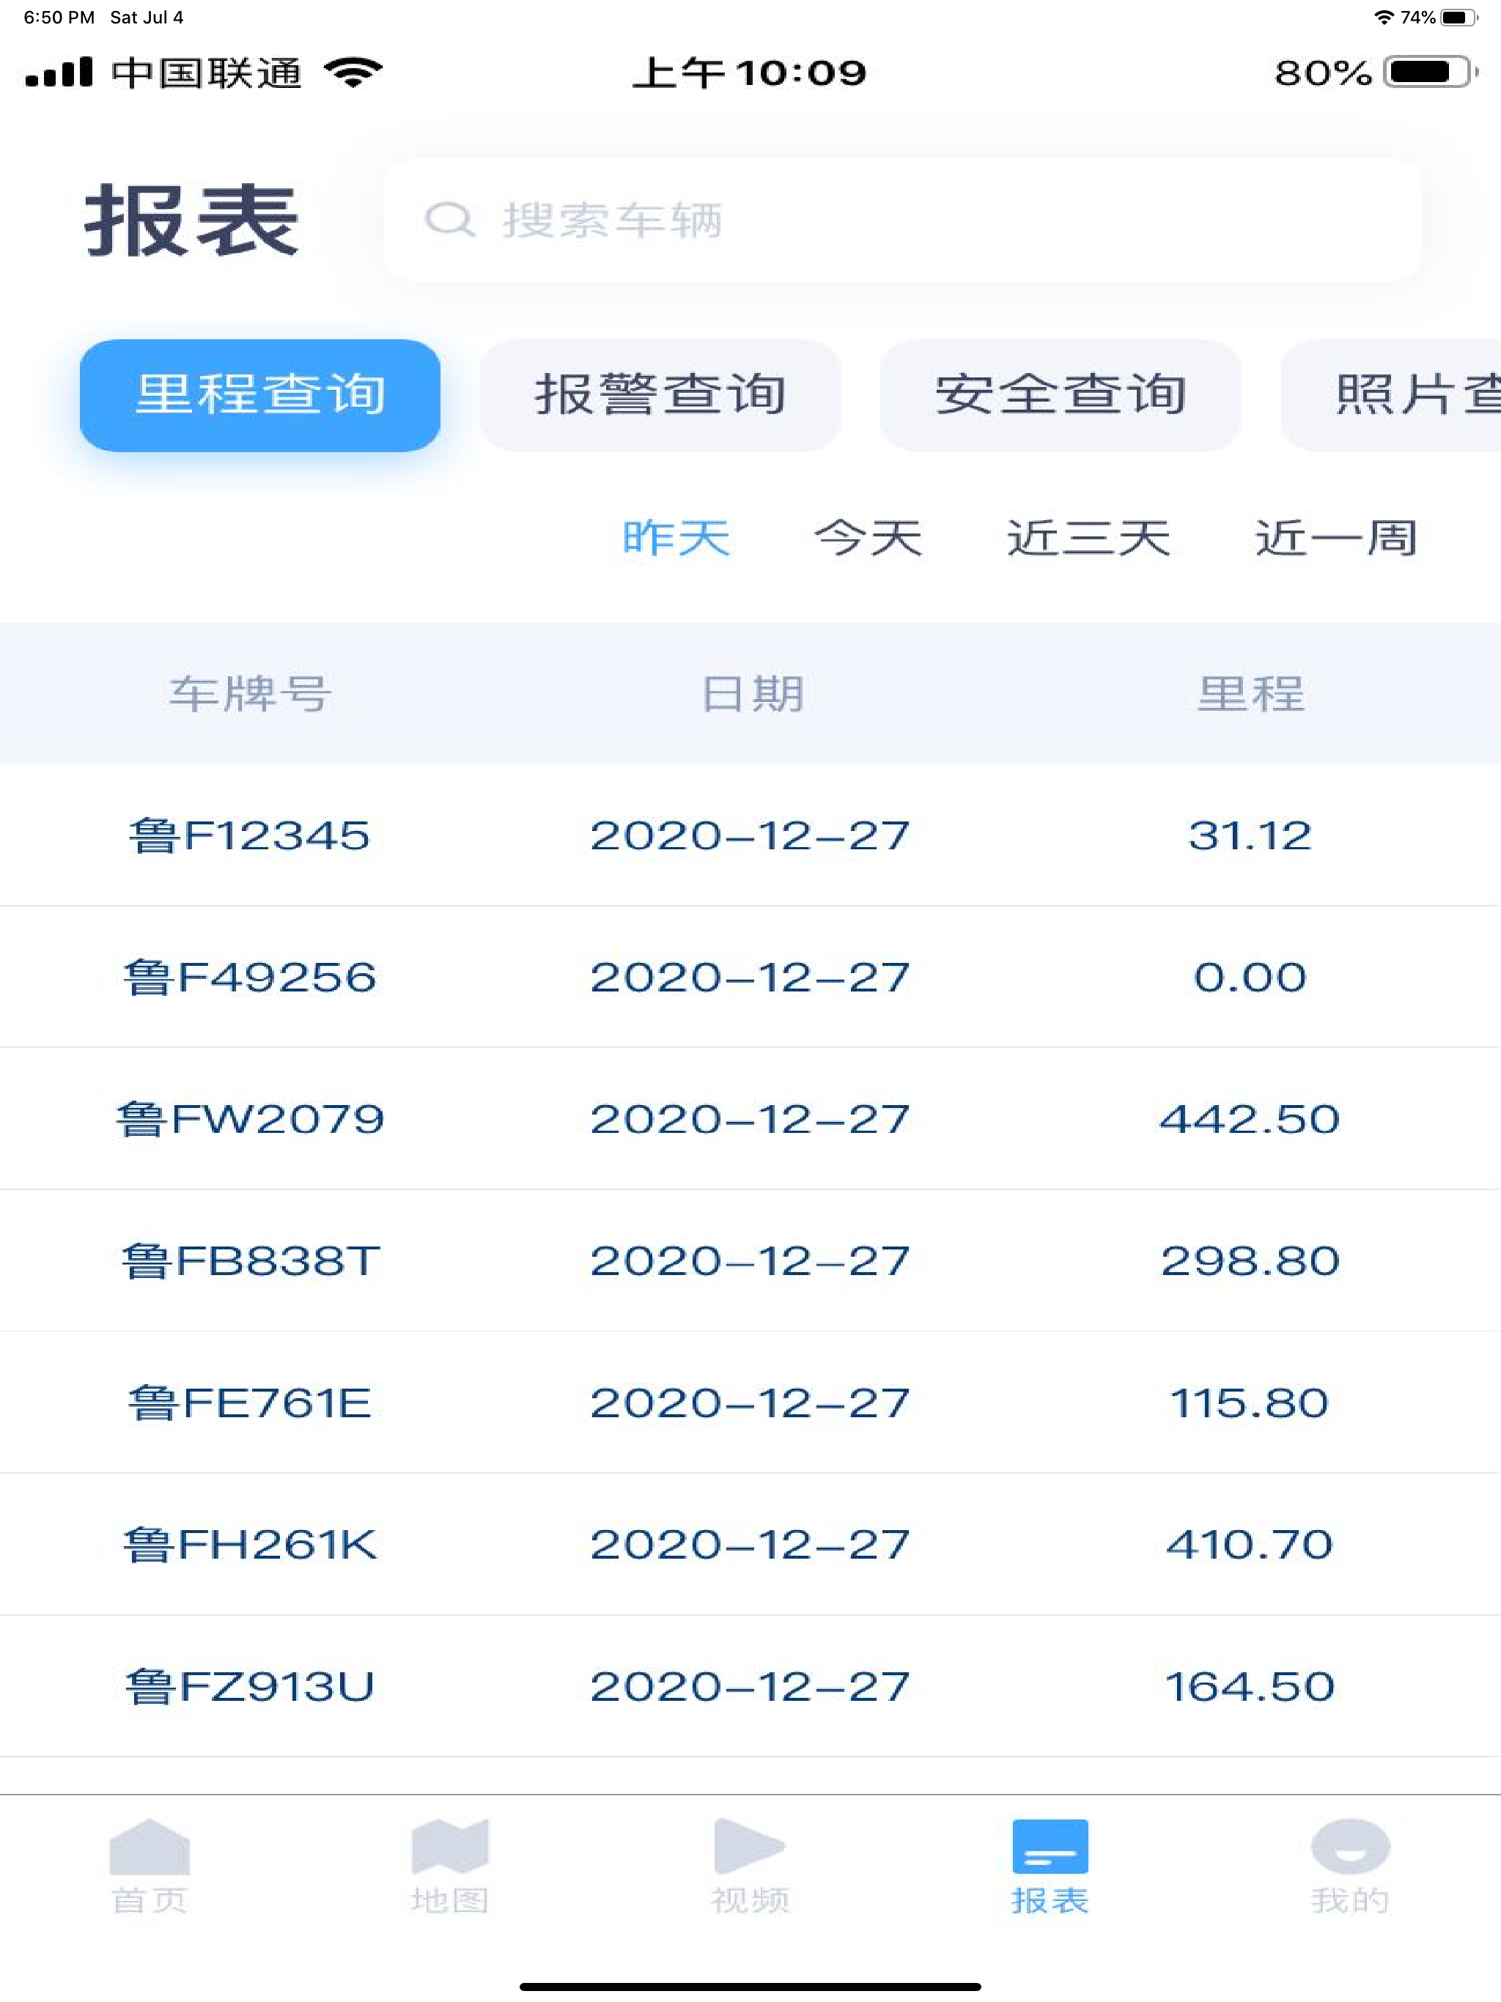Tap the 报表 page title
The width and height of the screenshot is (1501, 2002).
click(x=192, y=220)
